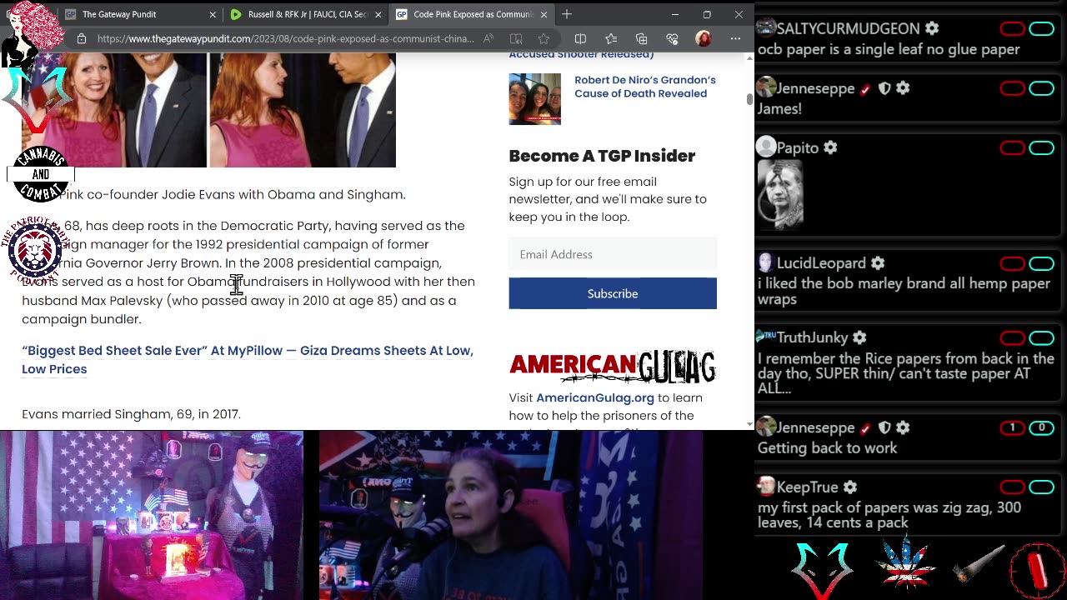Open gear icon on Jenneseppe 'James!' message
The image size is (1067, 600).
tap(903, 88)
